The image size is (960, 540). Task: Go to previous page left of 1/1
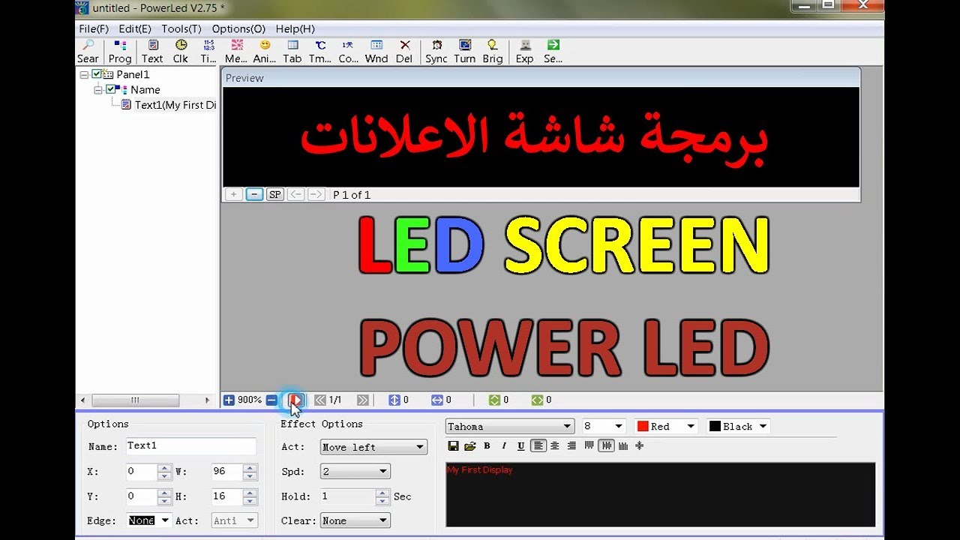click(x=320, y=400)
